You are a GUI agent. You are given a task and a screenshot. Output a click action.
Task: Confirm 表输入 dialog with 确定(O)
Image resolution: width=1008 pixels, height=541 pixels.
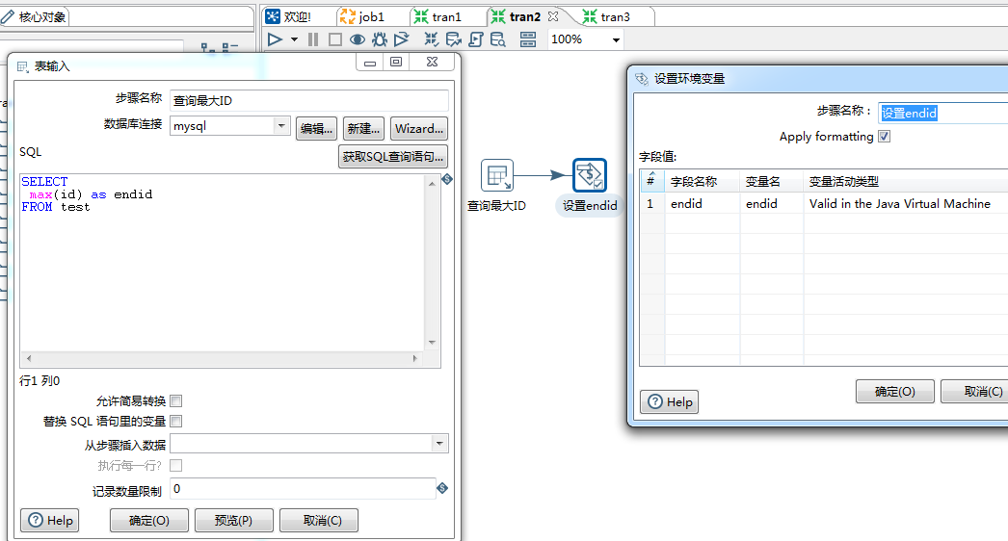click(149, 521)
